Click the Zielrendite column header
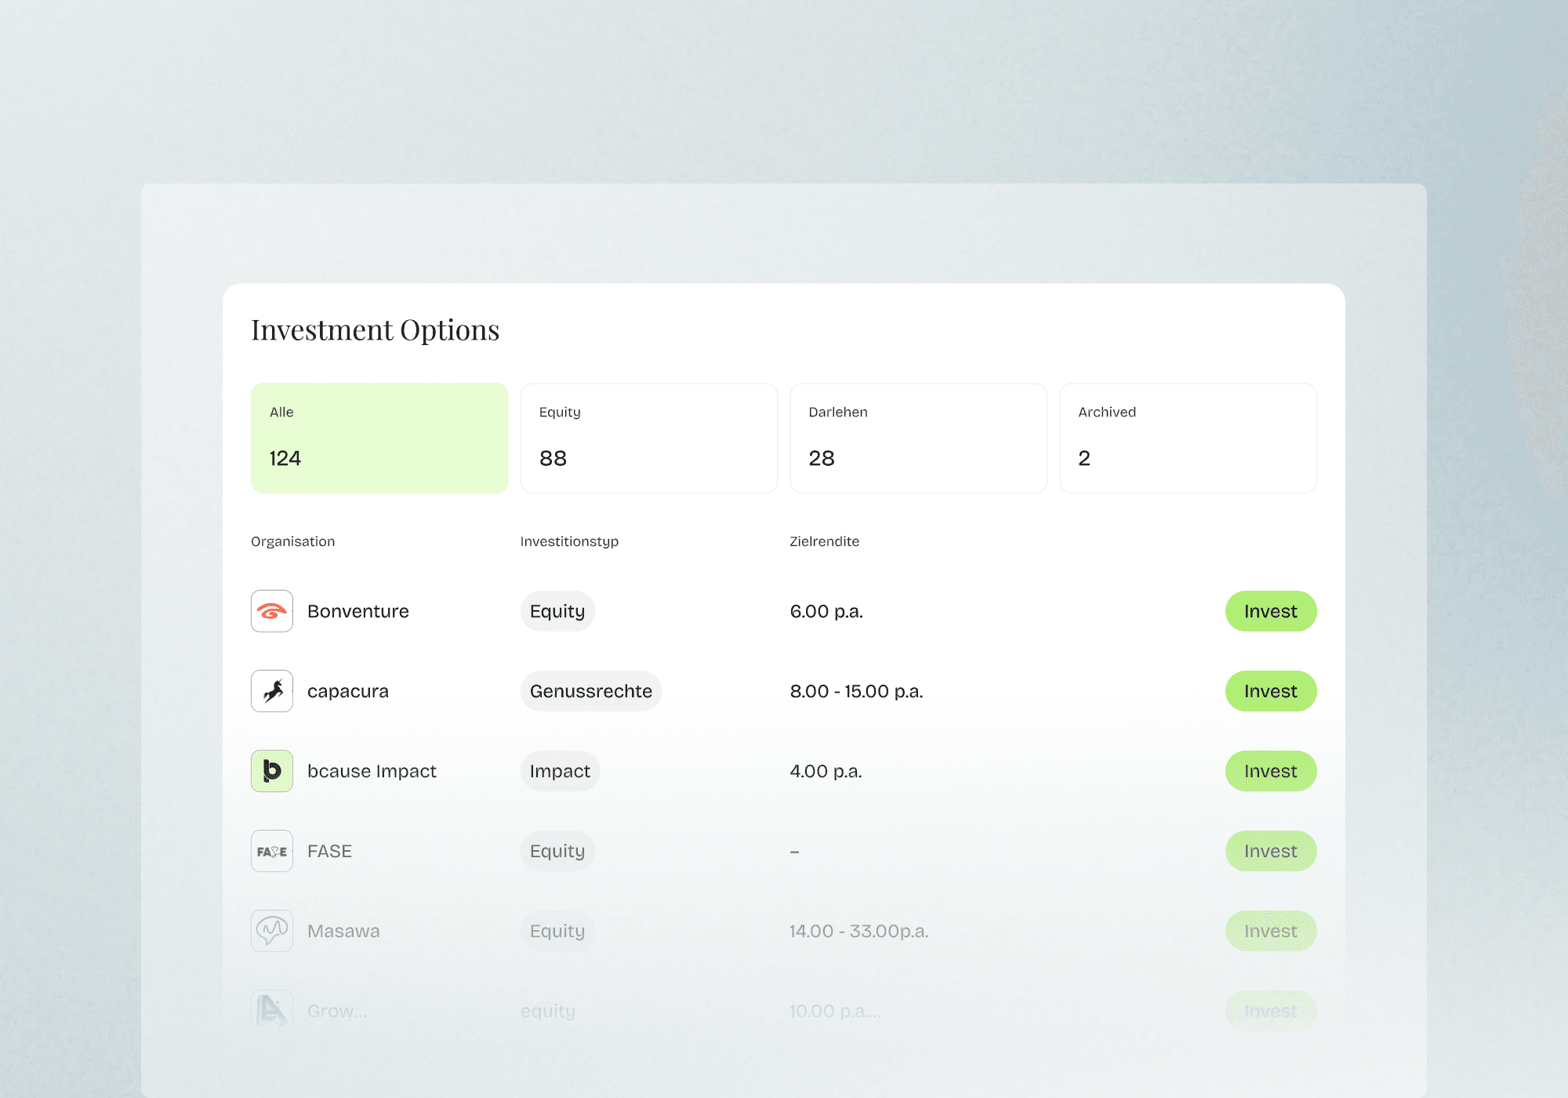1568x1098 pixels. point(824,541)
